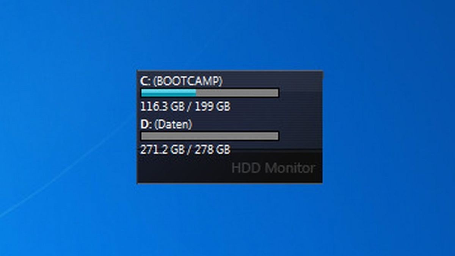Click empty dark area right of C: bar
Screen dimensions: 455x256
300,93
